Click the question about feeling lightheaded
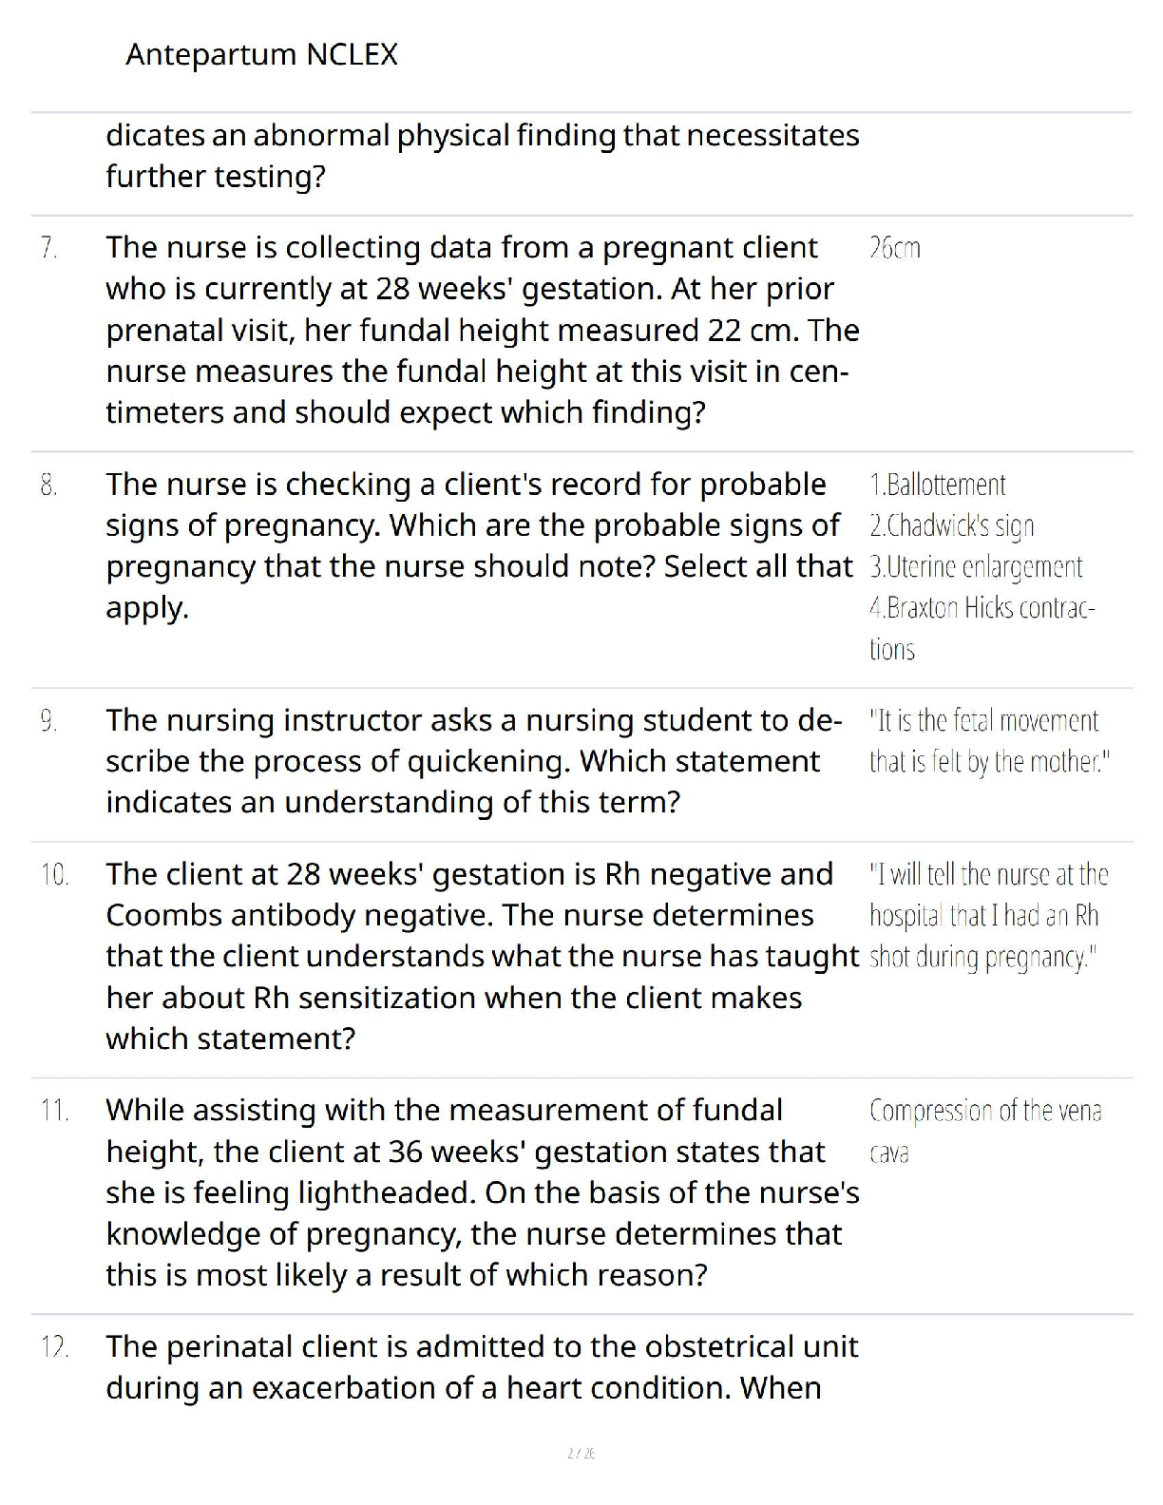This screenshot has width=1163, height=1505. 482,1192
